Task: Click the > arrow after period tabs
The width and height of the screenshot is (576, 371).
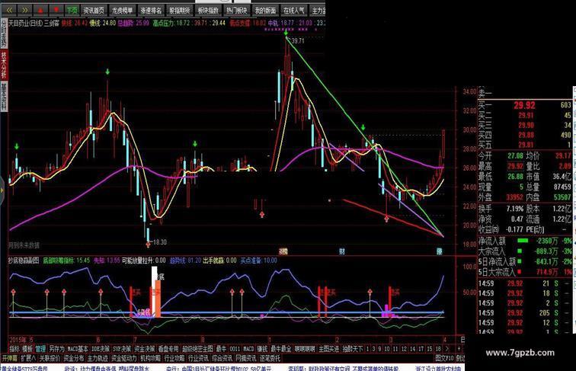Action: tap(447, 349)
